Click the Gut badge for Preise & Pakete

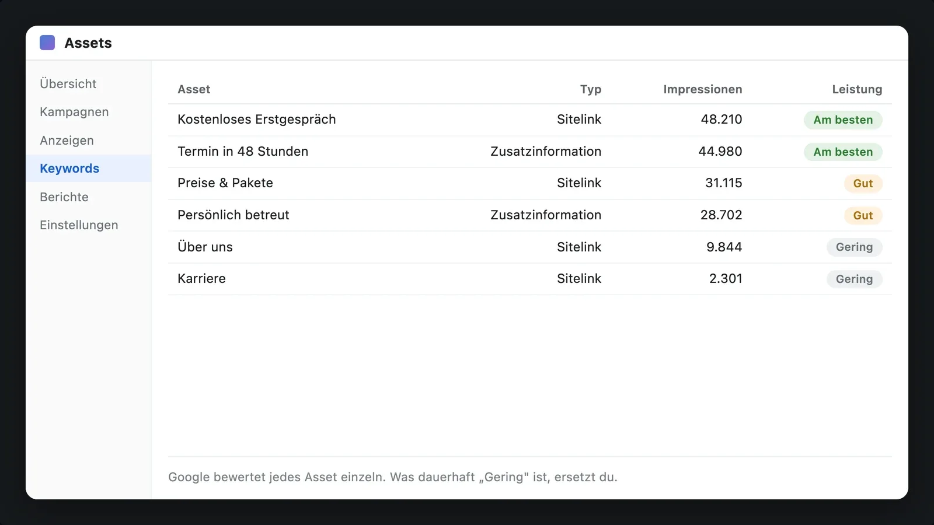[863, 183]
